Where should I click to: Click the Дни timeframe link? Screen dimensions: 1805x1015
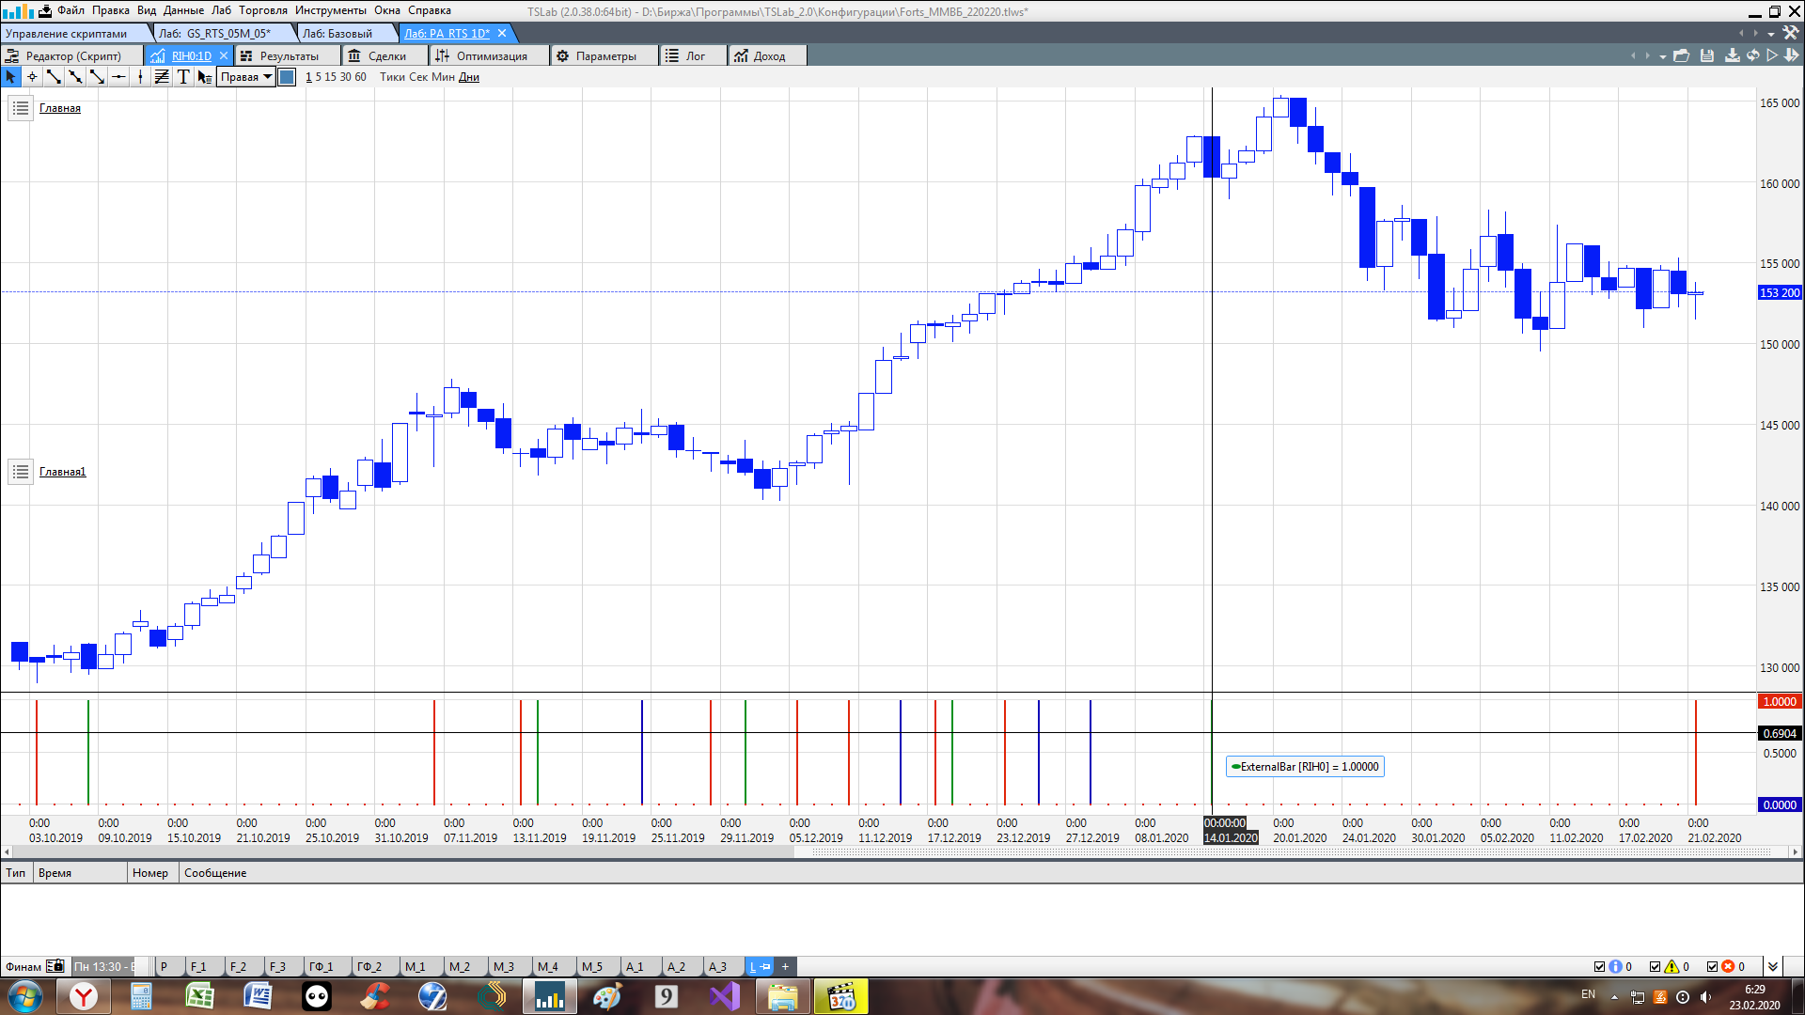[469, 77]
